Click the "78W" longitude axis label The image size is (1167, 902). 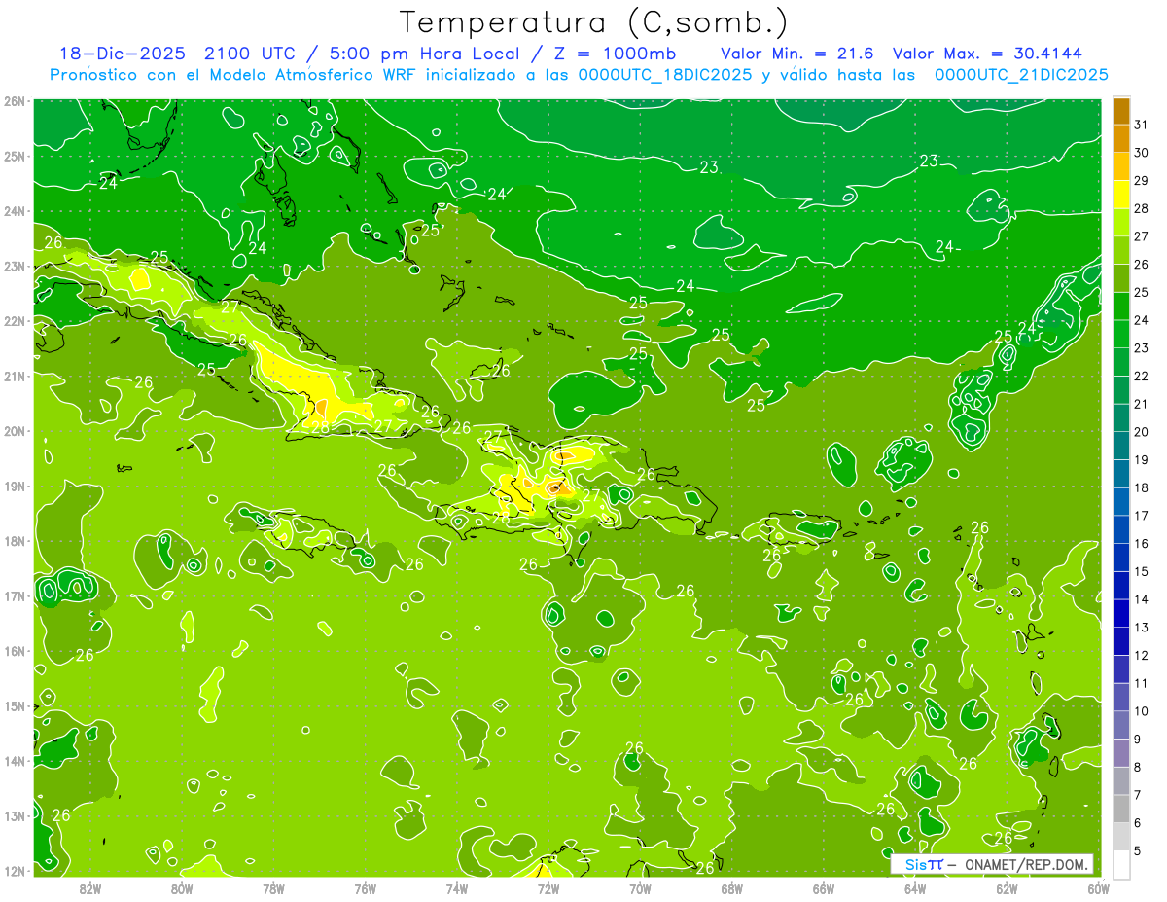(x=273, y=888)
